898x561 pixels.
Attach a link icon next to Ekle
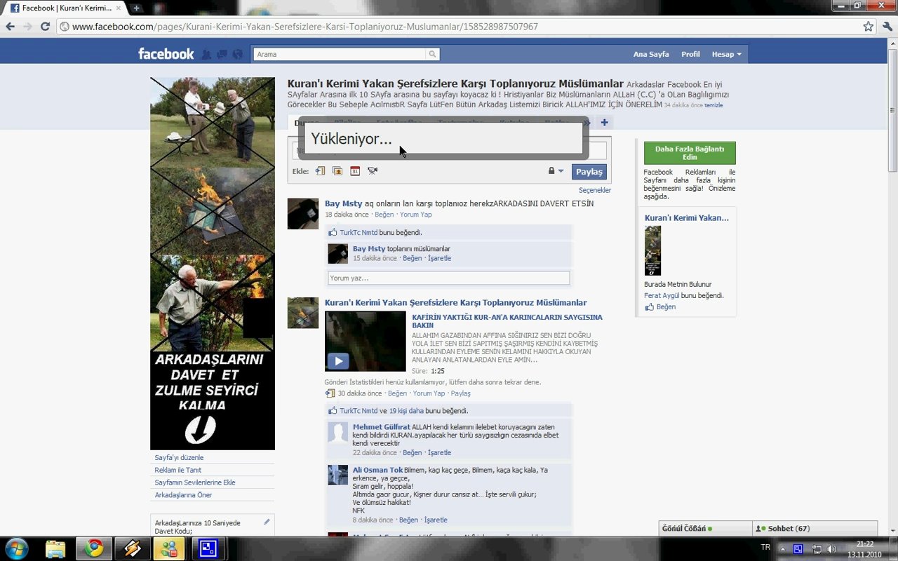point(321,170)
